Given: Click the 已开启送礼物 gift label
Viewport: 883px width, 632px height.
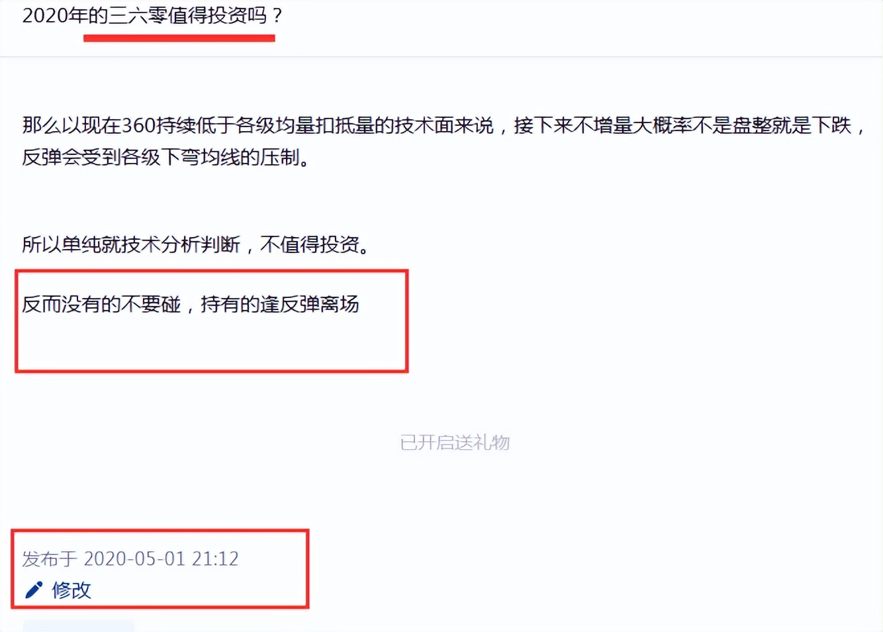Looking at the screenshot, I should click(x=455, y=443).
